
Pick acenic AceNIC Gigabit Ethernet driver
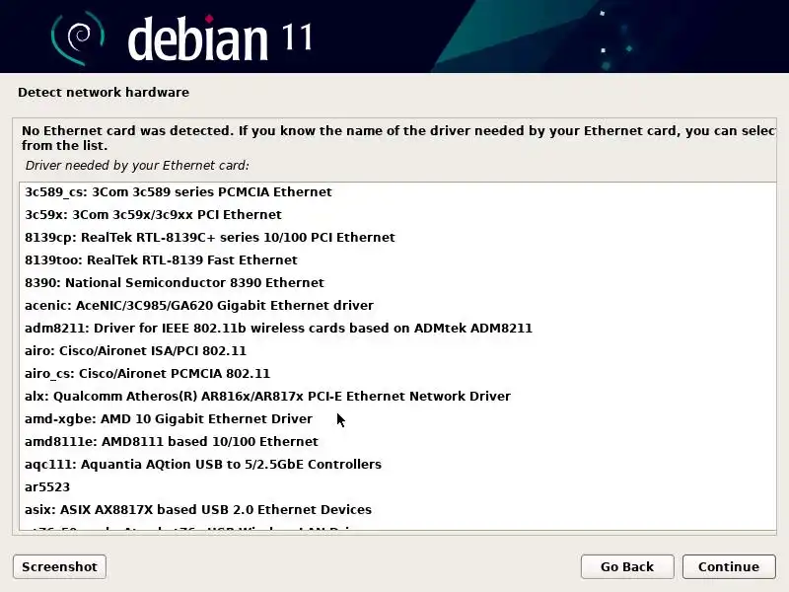[397, 306]
